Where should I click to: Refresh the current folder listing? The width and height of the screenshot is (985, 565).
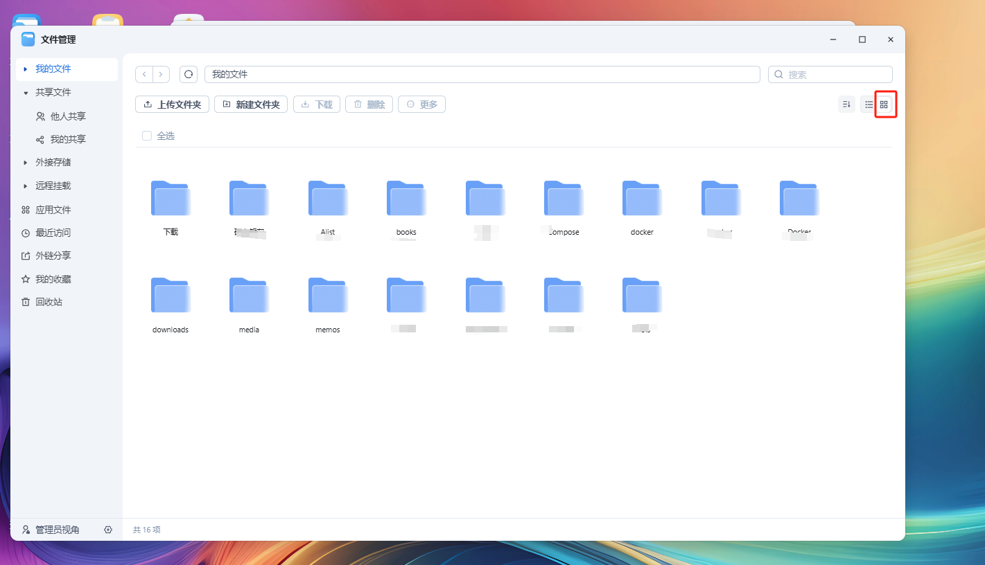point(189,74)
